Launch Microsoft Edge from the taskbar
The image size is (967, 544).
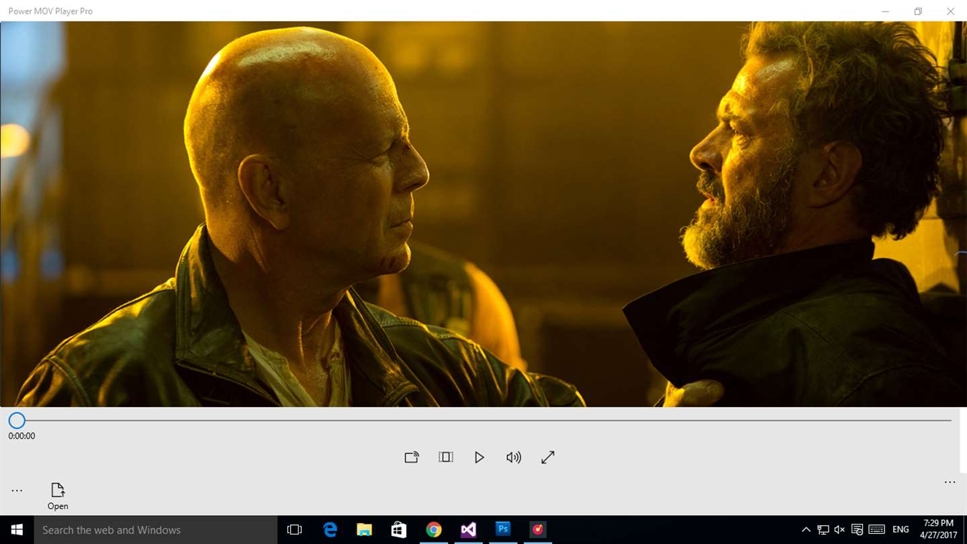tap(330, 530)
